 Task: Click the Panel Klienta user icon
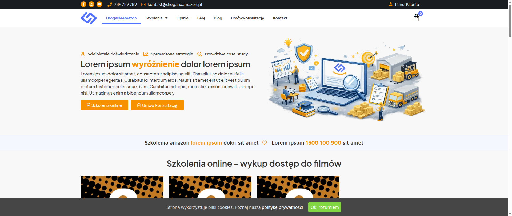pyautogui.click(x=391, y=4)
